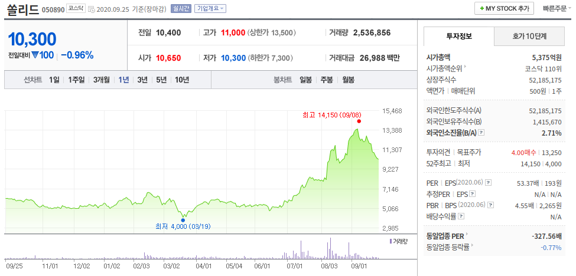Click the 하한가 7,300 text

click(271, 58)
